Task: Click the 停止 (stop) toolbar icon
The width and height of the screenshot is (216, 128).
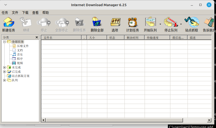Action: click(44, 22)
